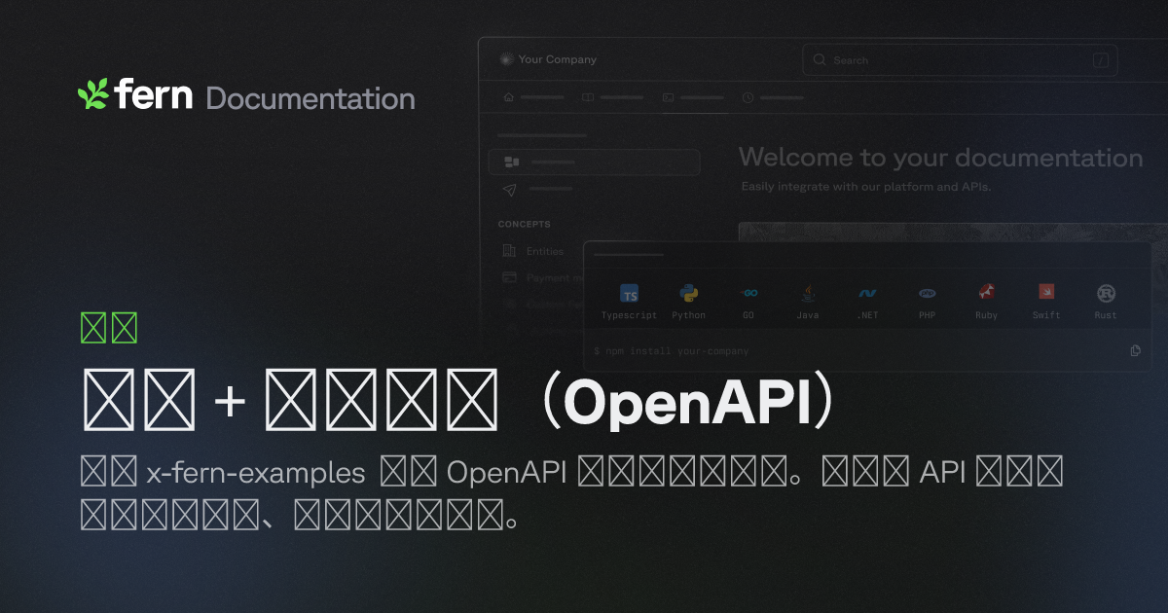1168x613 pixels.
Task: Click the slash shortcut badge in Search
Action: (1101, 60)
